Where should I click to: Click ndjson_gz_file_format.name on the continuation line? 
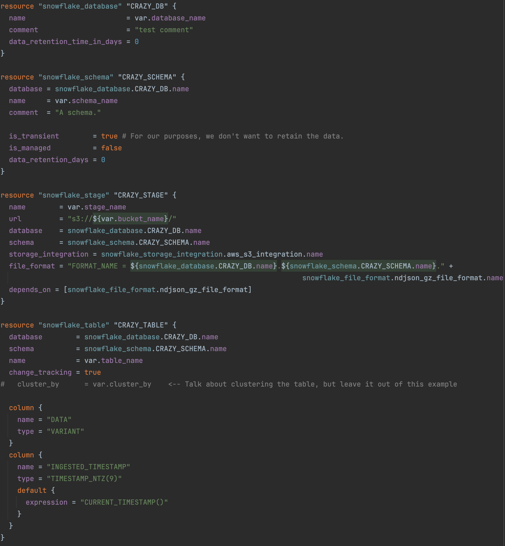pos(449,278)
